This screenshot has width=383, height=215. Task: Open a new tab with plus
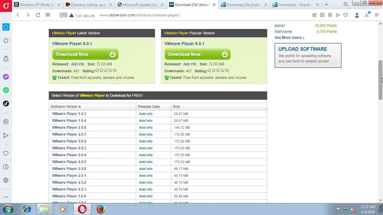[326, 4]
